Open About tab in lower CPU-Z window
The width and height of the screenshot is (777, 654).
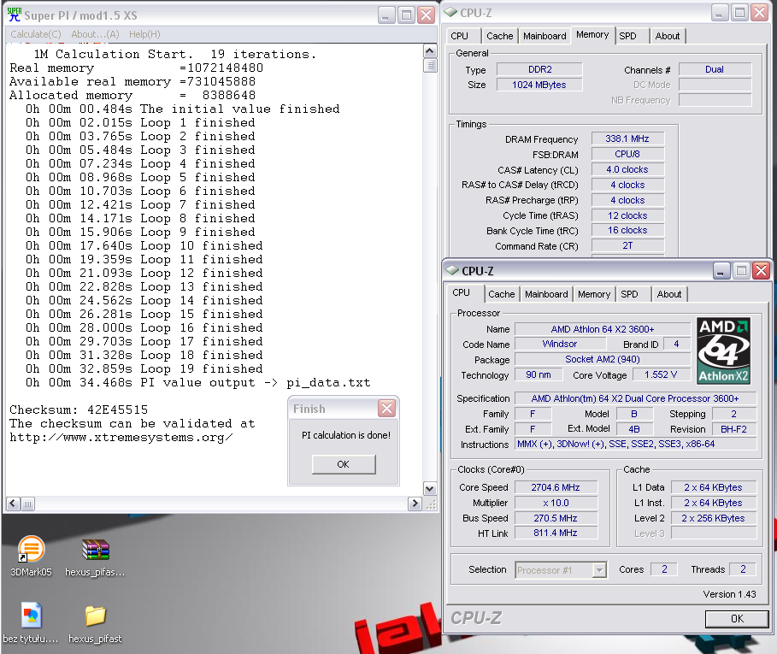coord(669,294)
